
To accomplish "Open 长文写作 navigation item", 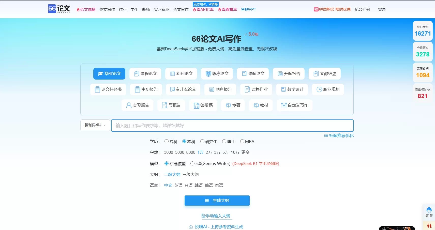I will (x=181, y=9).
